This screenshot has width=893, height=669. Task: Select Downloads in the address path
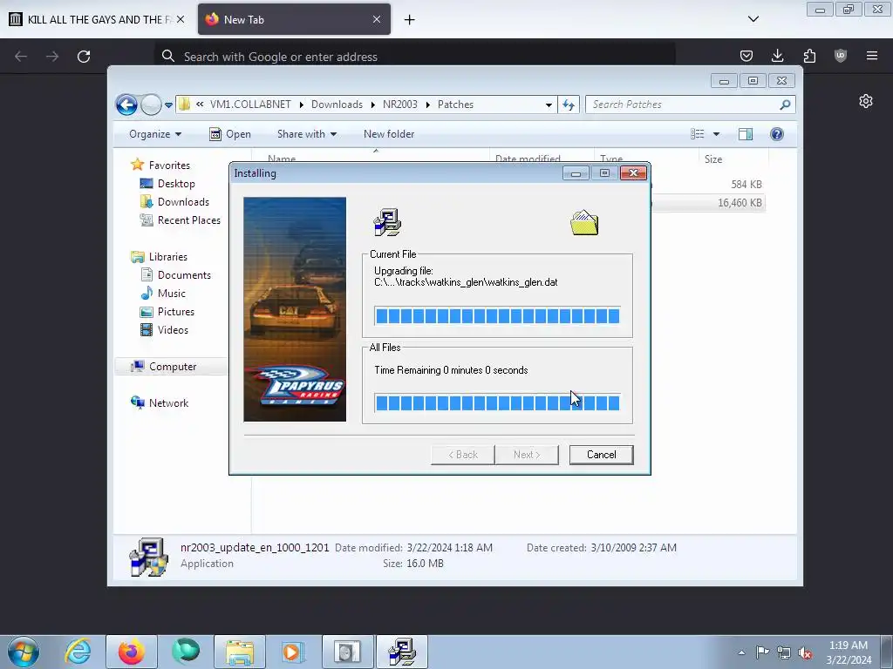point(337,105)
